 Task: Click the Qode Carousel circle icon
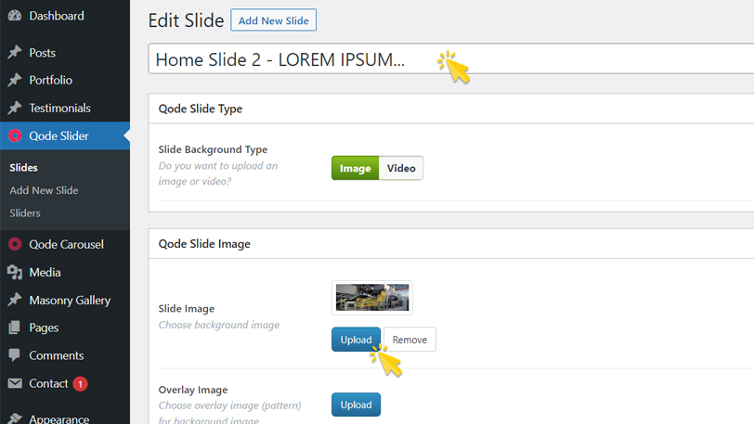[x=15, y=245]
